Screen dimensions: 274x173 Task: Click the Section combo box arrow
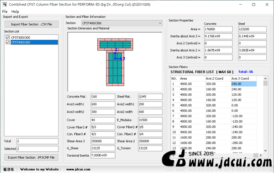pos(160,23)
